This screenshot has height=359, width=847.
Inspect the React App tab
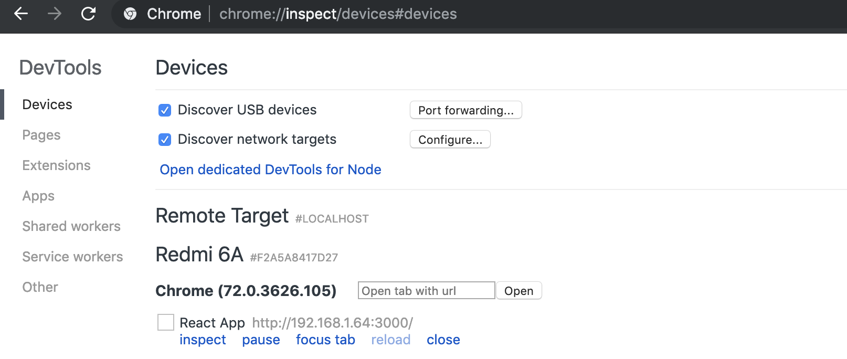203,340
